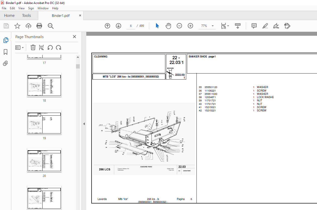Viewport: 317px width, 210px height.
Task: Click the thumbnail label 17
Action: click(44, 63)
